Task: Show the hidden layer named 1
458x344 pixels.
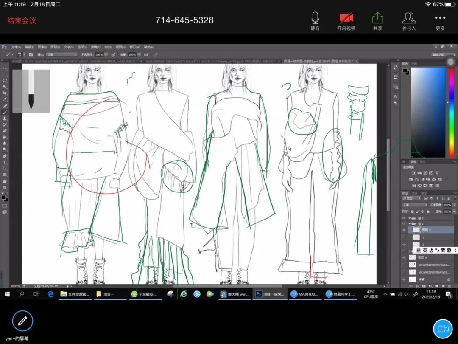Action: pyautogui.click(x=404, y=237)
